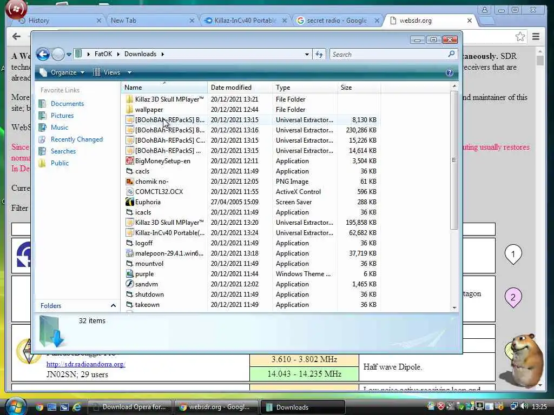The height and width of the screenshot is (415, 554).
Task: Open Pictures favorite link
Action: click(62, 116)
